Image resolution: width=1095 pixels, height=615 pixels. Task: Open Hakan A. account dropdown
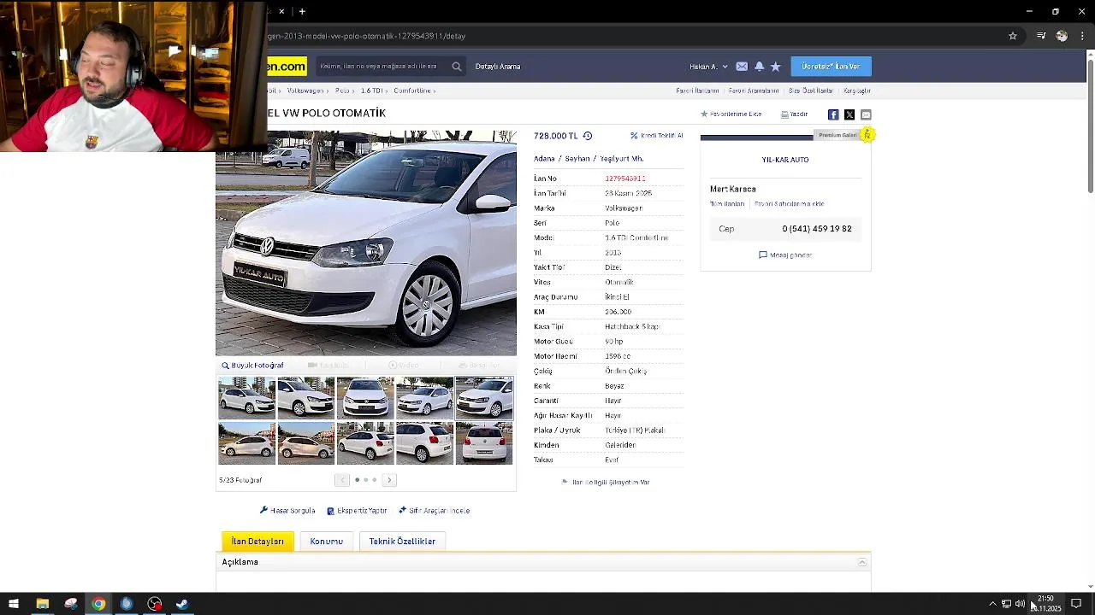point(708,67)
